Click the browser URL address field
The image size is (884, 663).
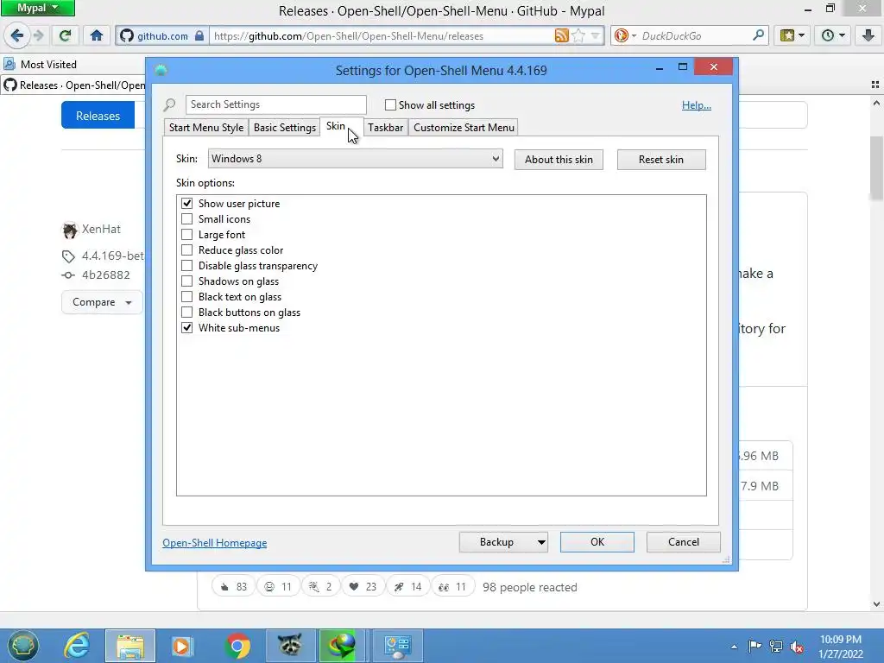pos(381,35)
